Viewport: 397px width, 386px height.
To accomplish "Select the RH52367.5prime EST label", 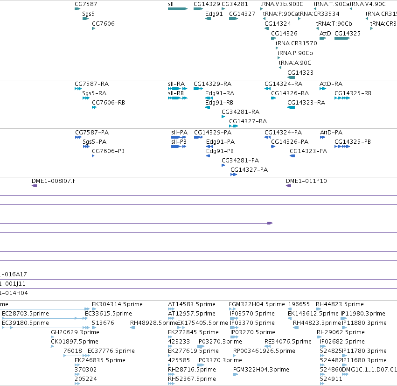I will (x=192, y=379).
